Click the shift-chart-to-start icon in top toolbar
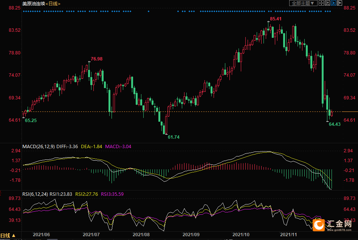The image size is (358, 240). pos(327,3)
